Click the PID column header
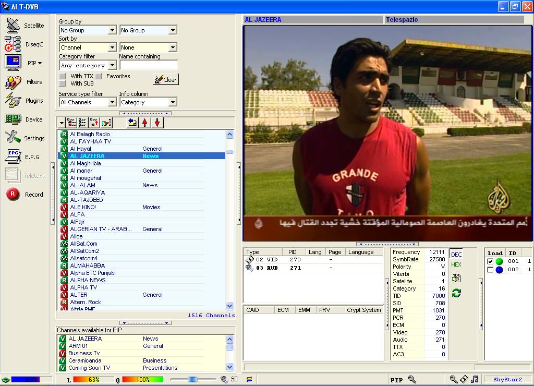The height and width of the screenshot is (386, 534). 295,252
